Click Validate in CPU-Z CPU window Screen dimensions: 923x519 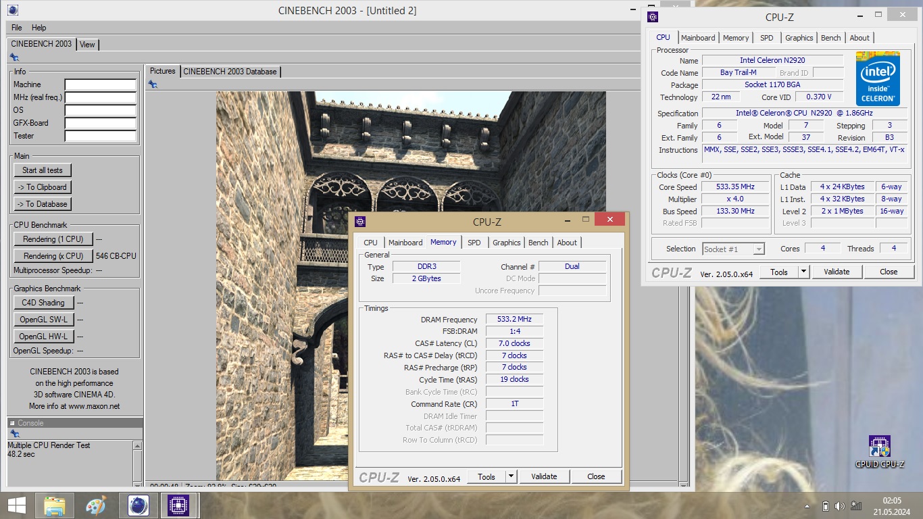pyautogui.click(x=837, y=272)
